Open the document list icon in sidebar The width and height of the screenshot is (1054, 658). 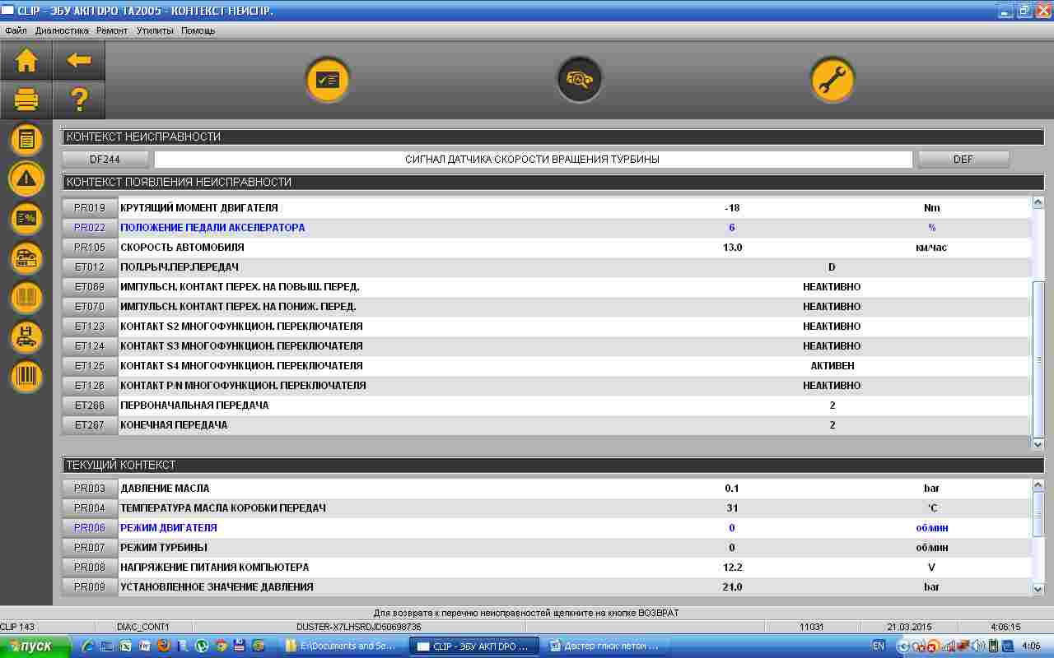[26, 140]
